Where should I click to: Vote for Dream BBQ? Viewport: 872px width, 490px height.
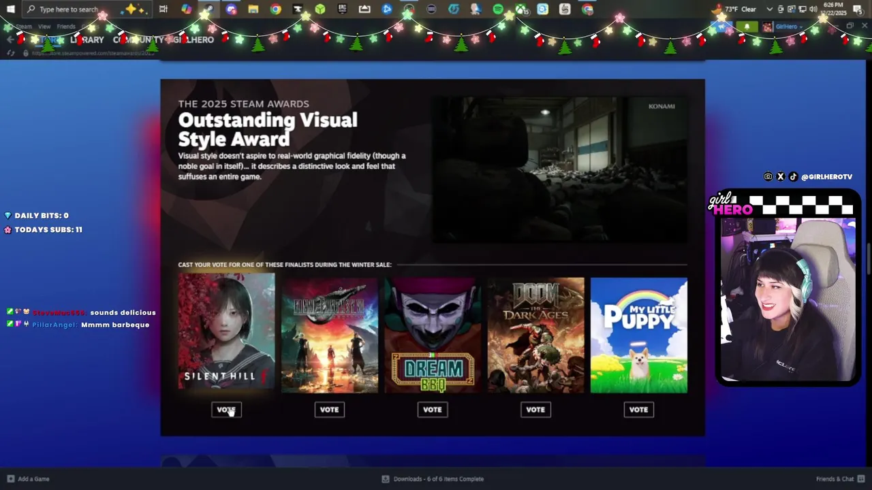(433, 410)
